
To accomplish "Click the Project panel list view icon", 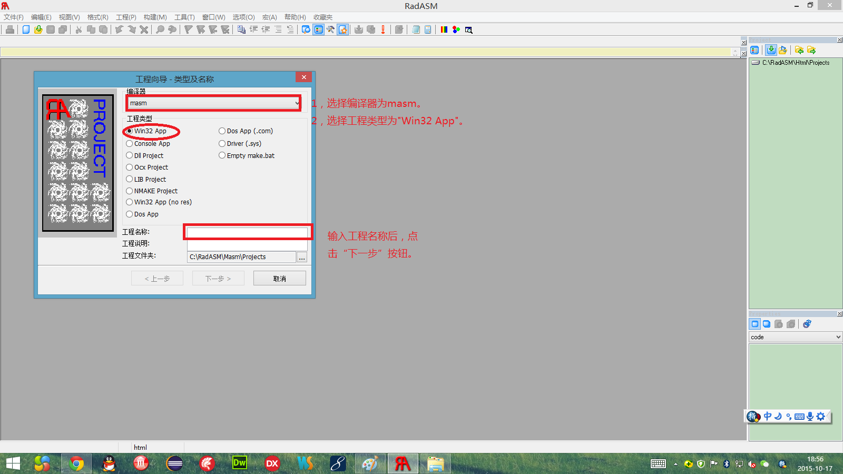I will (754, 50).
